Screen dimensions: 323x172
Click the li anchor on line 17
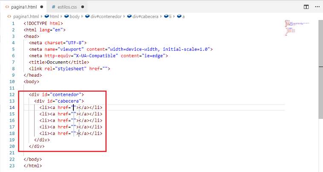pyautogui.click(x=71, y=127)
